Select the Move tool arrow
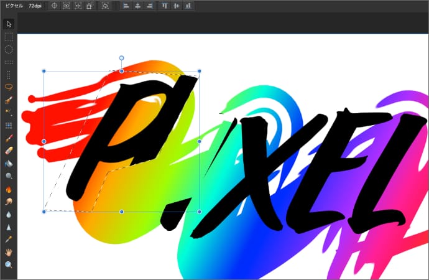Viewport: 429px width, 280px height. coord(9,24)
